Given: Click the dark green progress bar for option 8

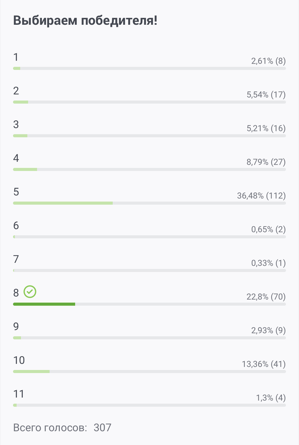Looking at the screenshot, I should coord(44,304).
